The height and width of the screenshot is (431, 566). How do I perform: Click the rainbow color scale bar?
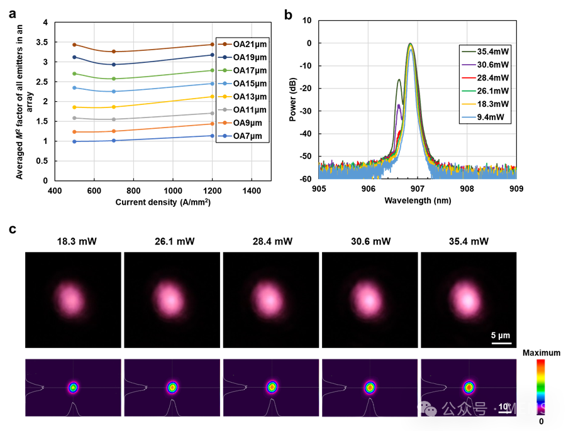click(540, 385)
